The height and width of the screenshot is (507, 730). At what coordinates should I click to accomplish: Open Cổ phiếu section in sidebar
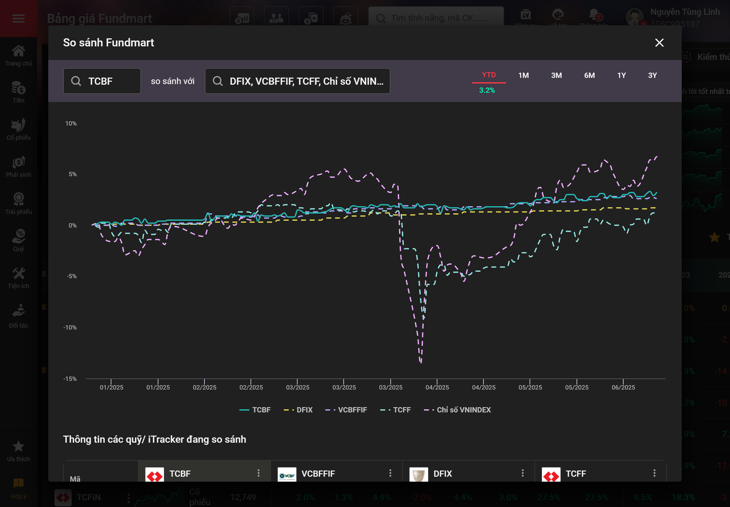(x=19, y=129)
